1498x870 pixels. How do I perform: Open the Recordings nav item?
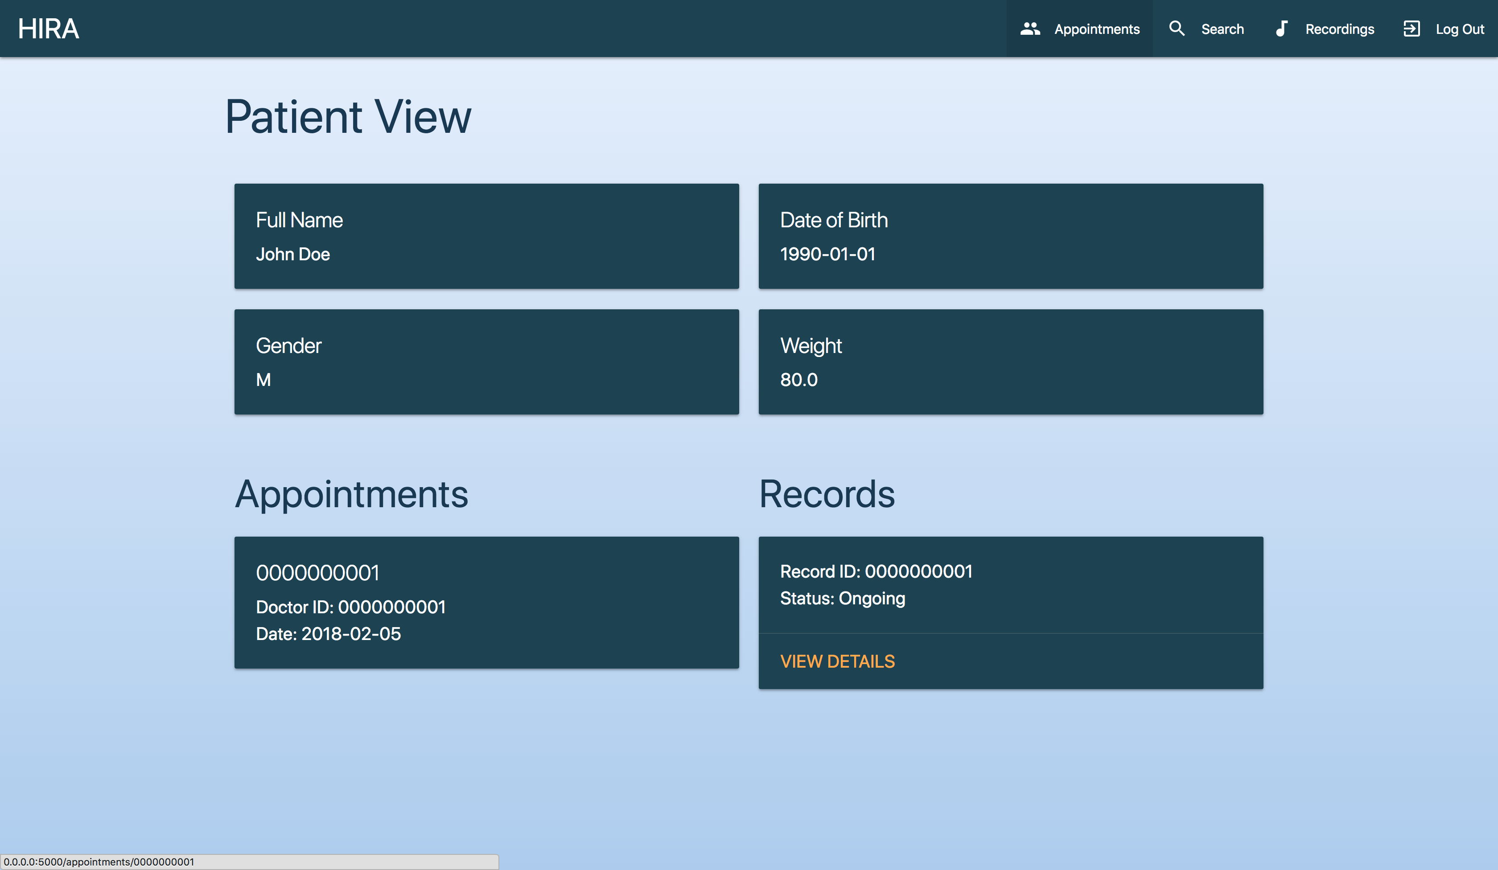[x=1339, y=29]
